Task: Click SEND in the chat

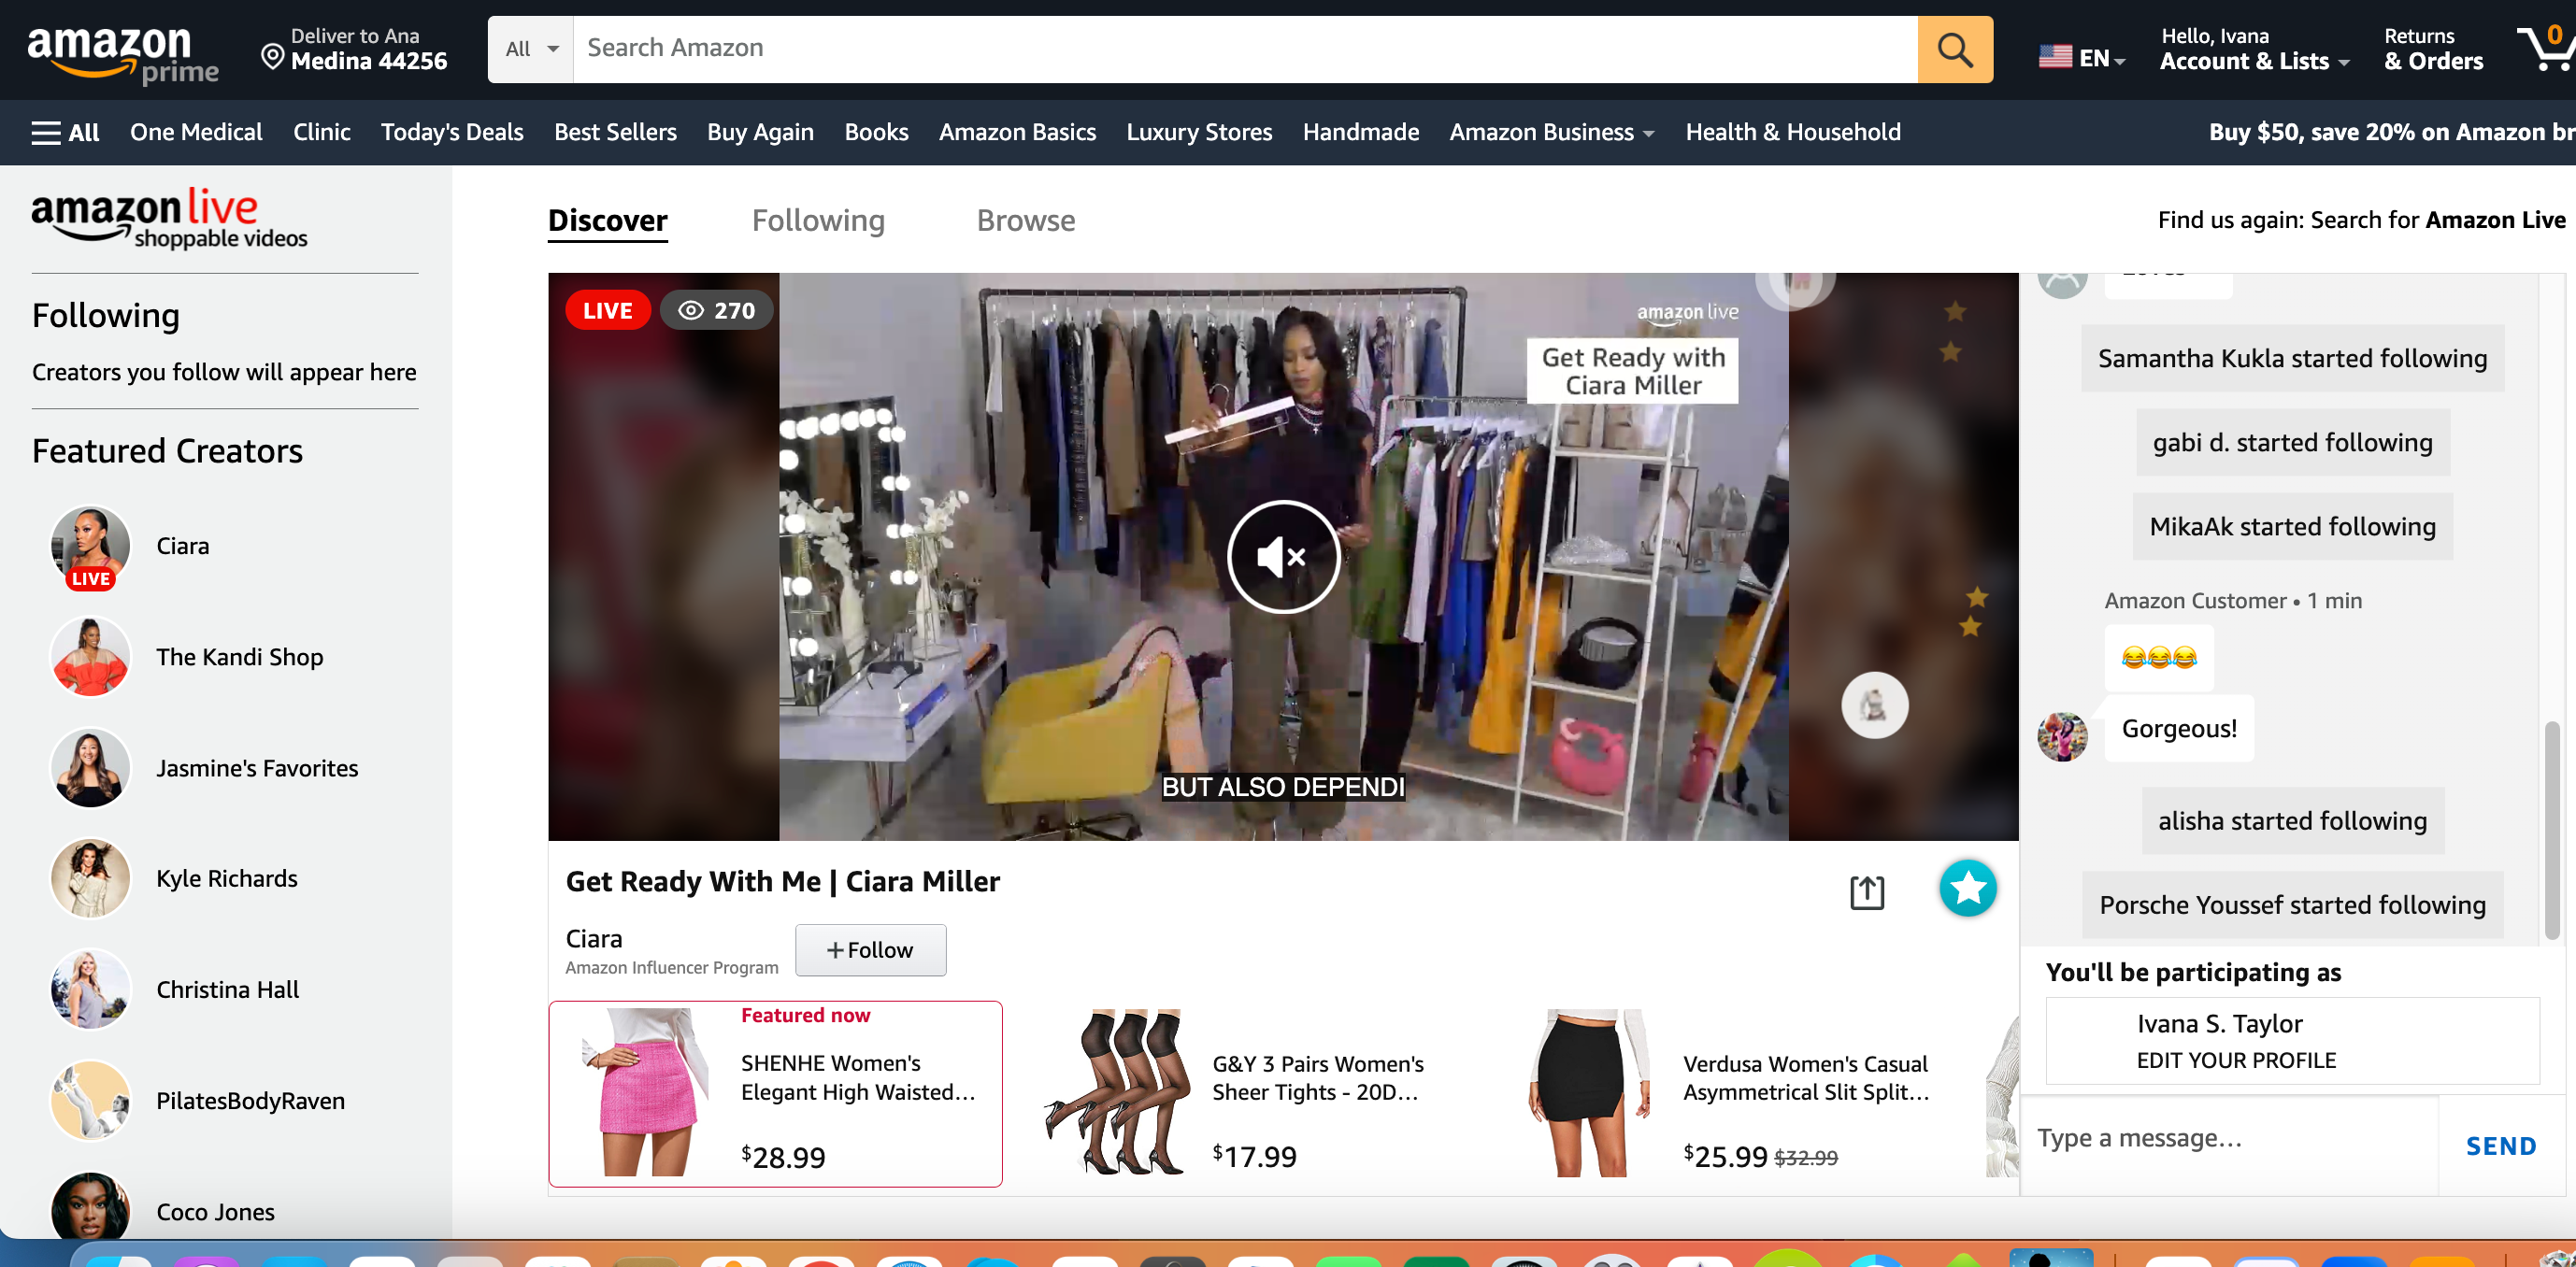Action: (x=2500, y=1145)
